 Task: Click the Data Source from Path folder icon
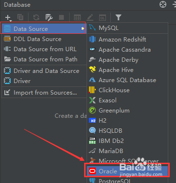click(7, 59)
